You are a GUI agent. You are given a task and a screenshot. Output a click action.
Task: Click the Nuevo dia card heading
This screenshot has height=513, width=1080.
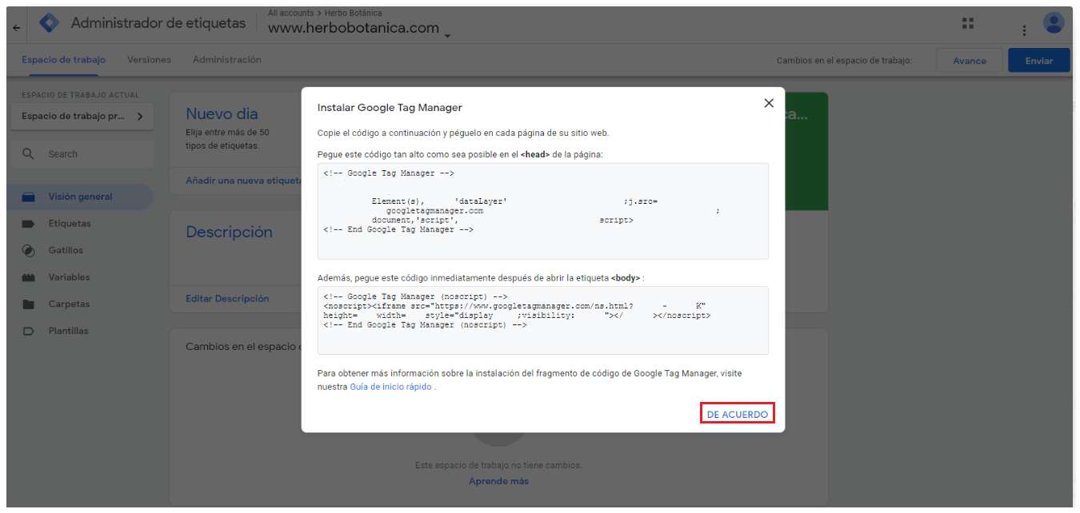point(222,114)
